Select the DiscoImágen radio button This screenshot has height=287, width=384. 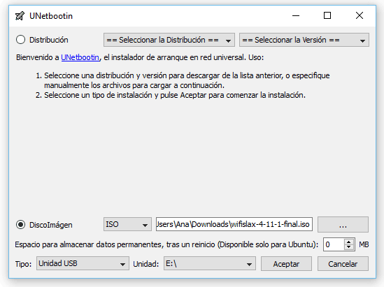pos(20,224)
